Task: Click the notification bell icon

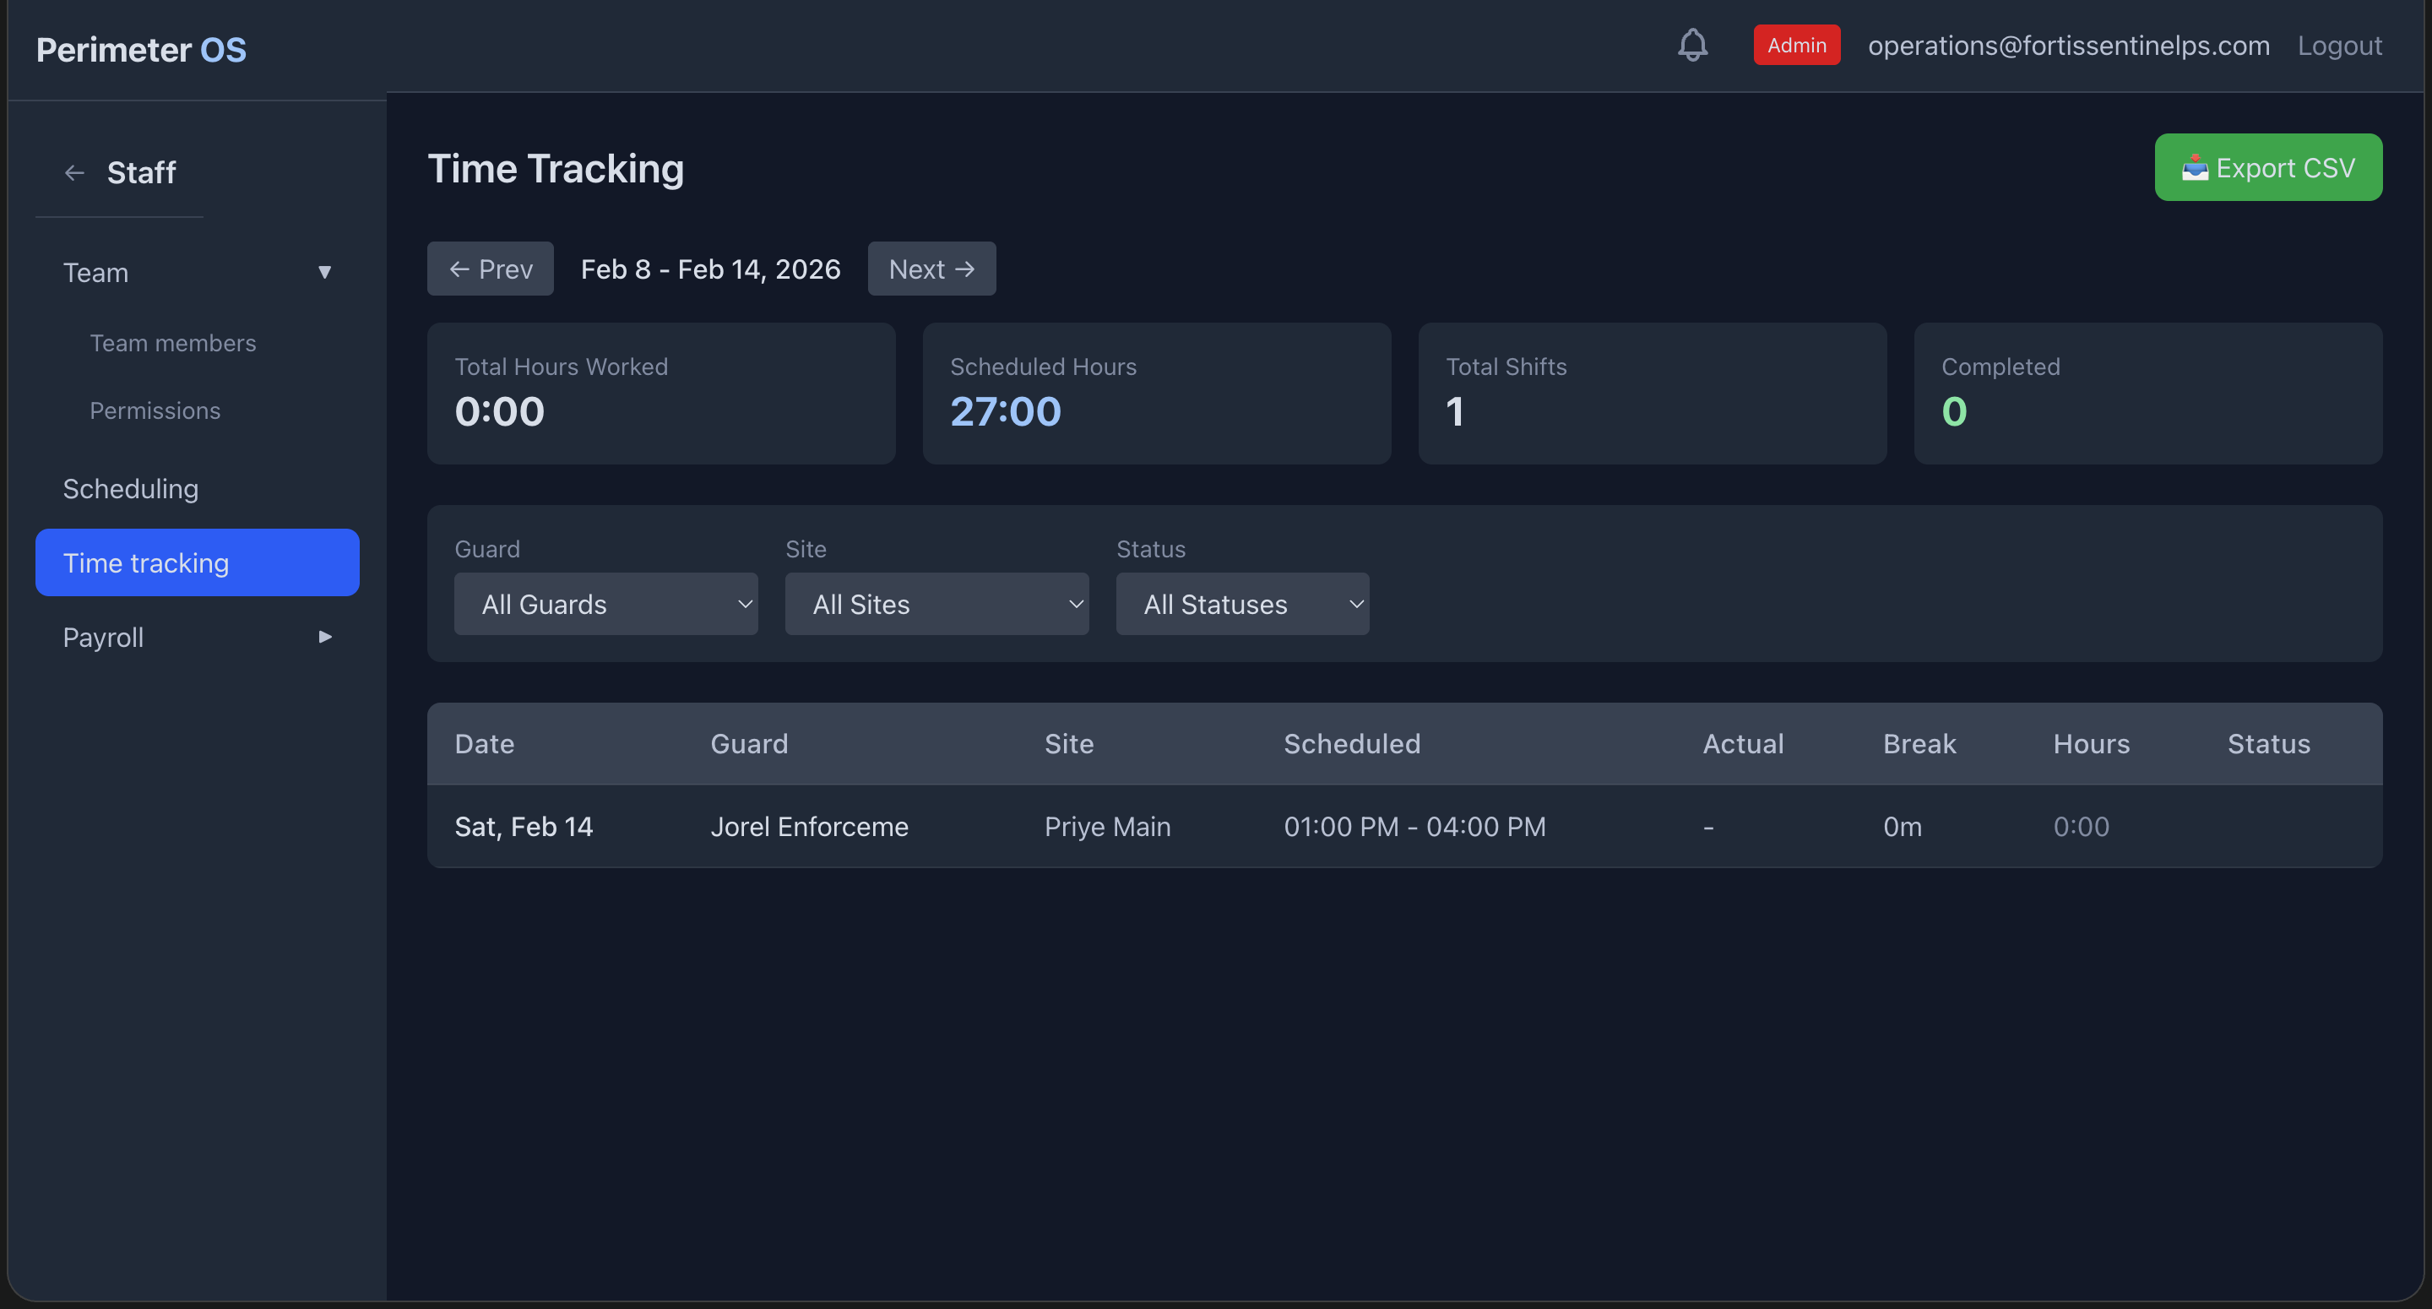Action: point(1691,46)
